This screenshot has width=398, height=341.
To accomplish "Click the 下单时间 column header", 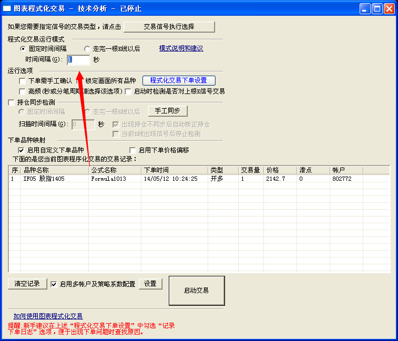I will [x=175, y=170].
